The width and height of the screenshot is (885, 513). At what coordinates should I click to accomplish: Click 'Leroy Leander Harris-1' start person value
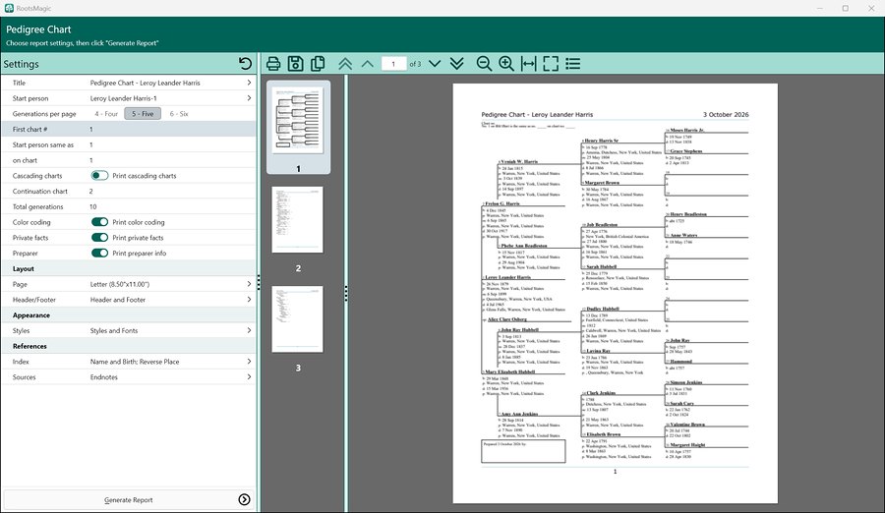click(x=124, y=98)
